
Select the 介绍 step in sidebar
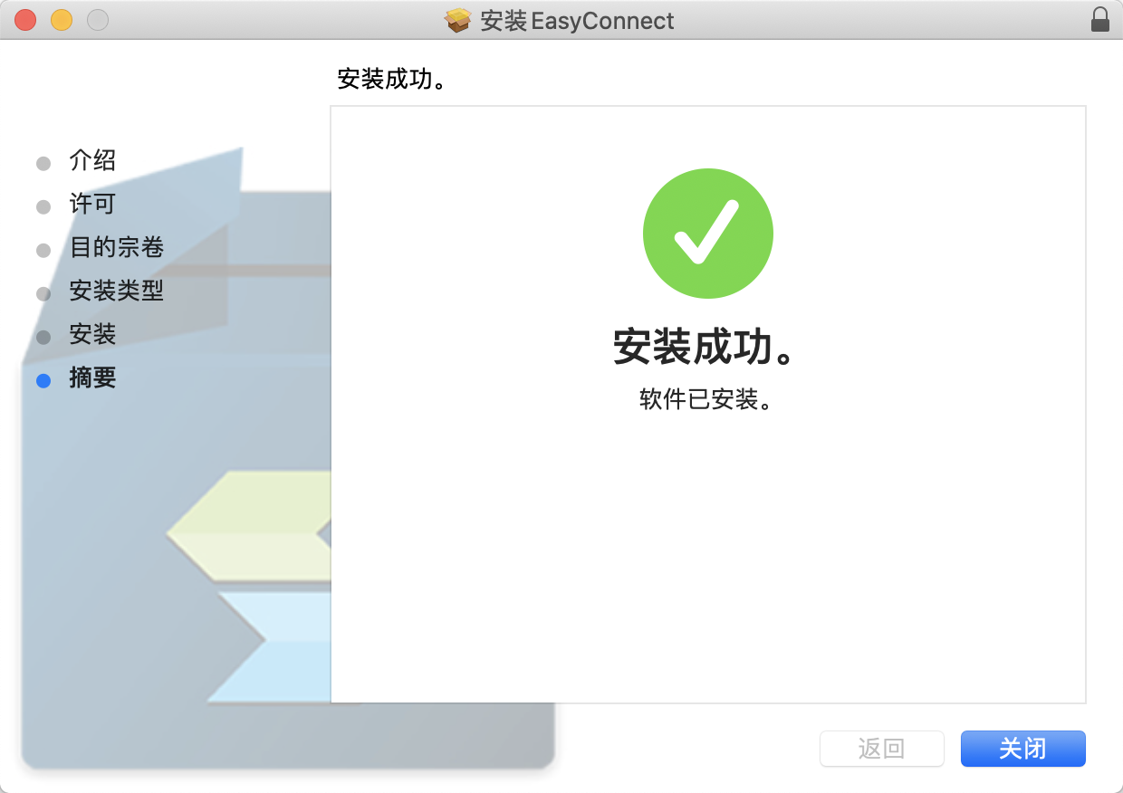pos(92,161)
